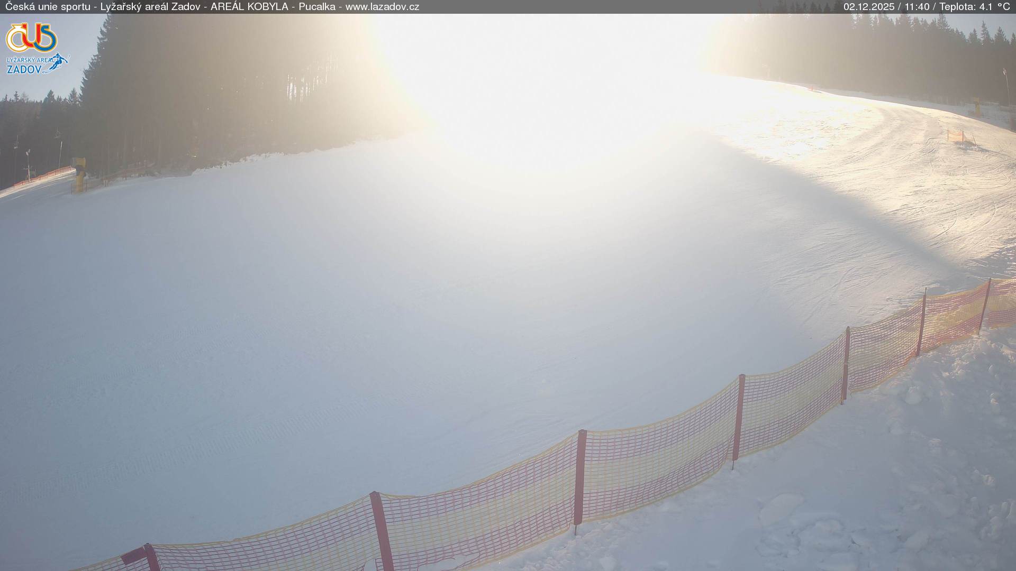Screen dimensions: 1016x571
Task: Open the www.lazadov.cz link in header
Action: (382, 7)
